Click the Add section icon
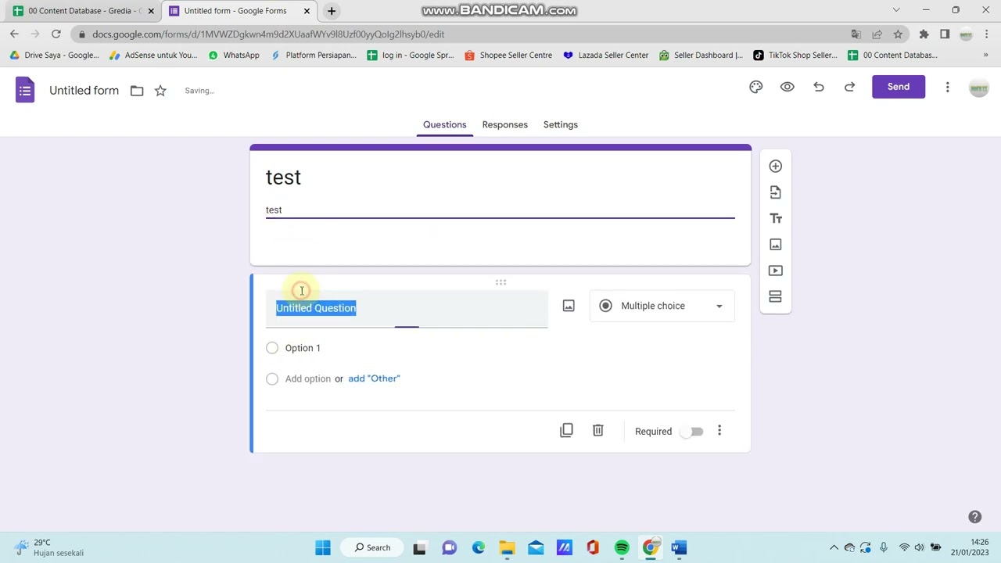Viewport: 1001px width, 563px height. pyautogui.click(x=775, y=296)
